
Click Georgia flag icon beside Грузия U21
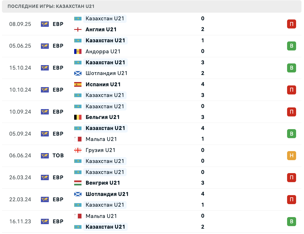tap(78, 150)
